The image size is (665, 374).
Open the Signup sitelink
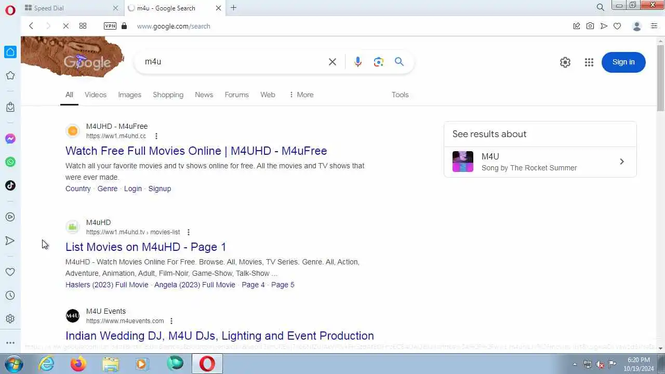pos(159,189)
